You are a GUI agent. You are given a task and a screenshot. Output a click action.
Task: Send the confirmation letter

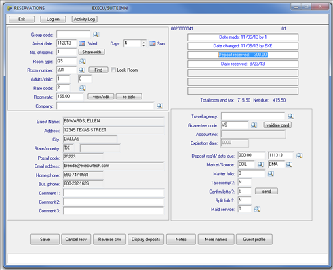pyautogui.click(x=267, y=192)
